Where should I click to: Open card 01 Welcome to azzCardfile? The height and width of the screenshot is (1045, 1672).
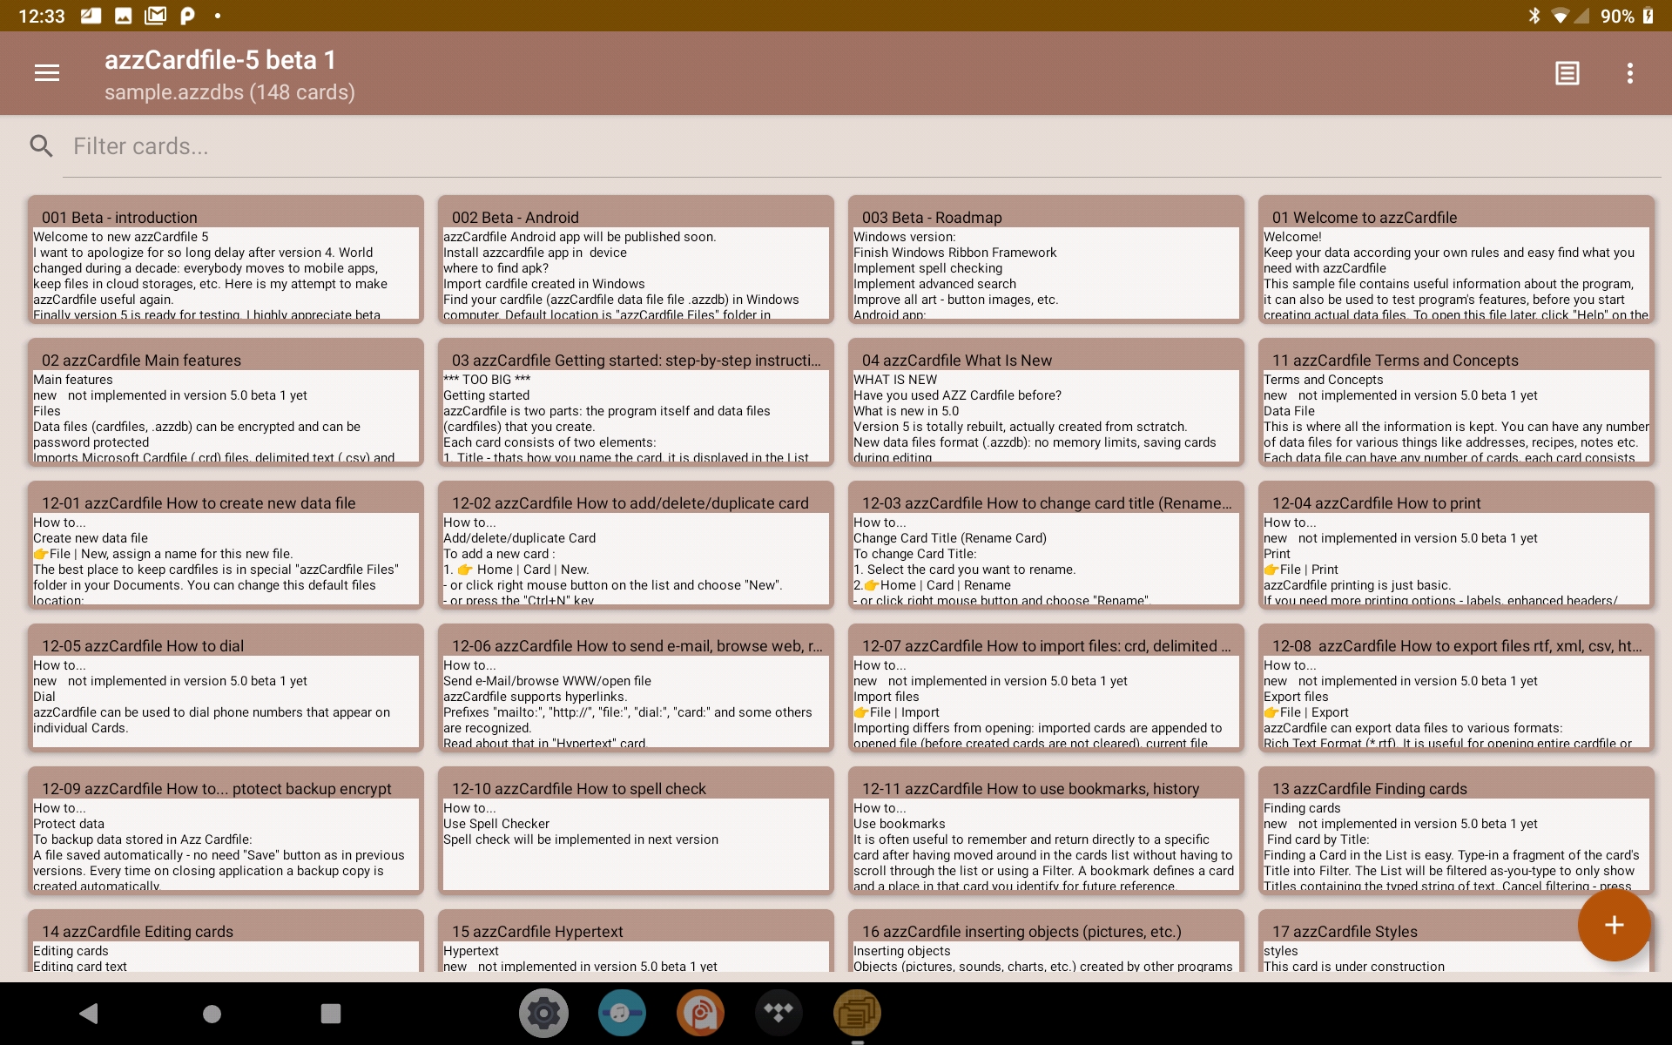(x=1456, y=259)
